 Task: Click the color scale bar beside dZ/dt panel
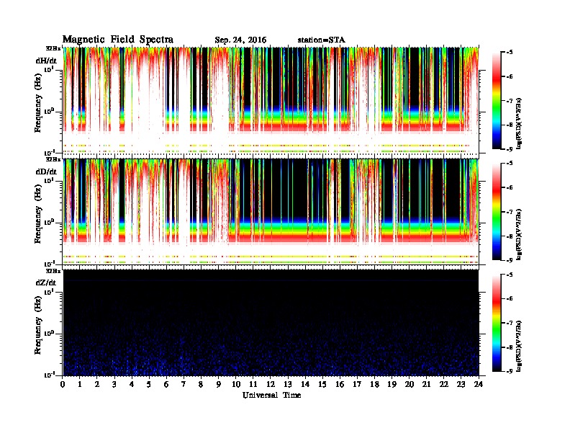coord(497,323)
